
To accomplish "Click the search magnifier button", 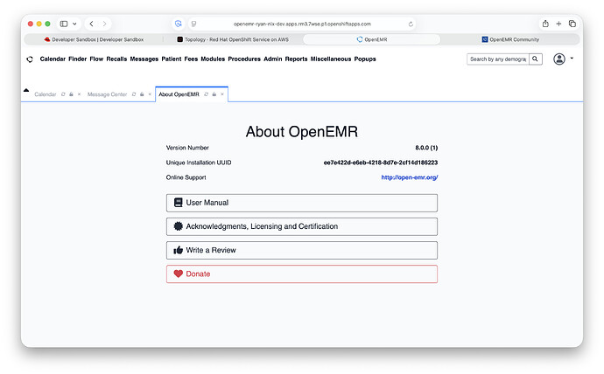I will 535,59.
